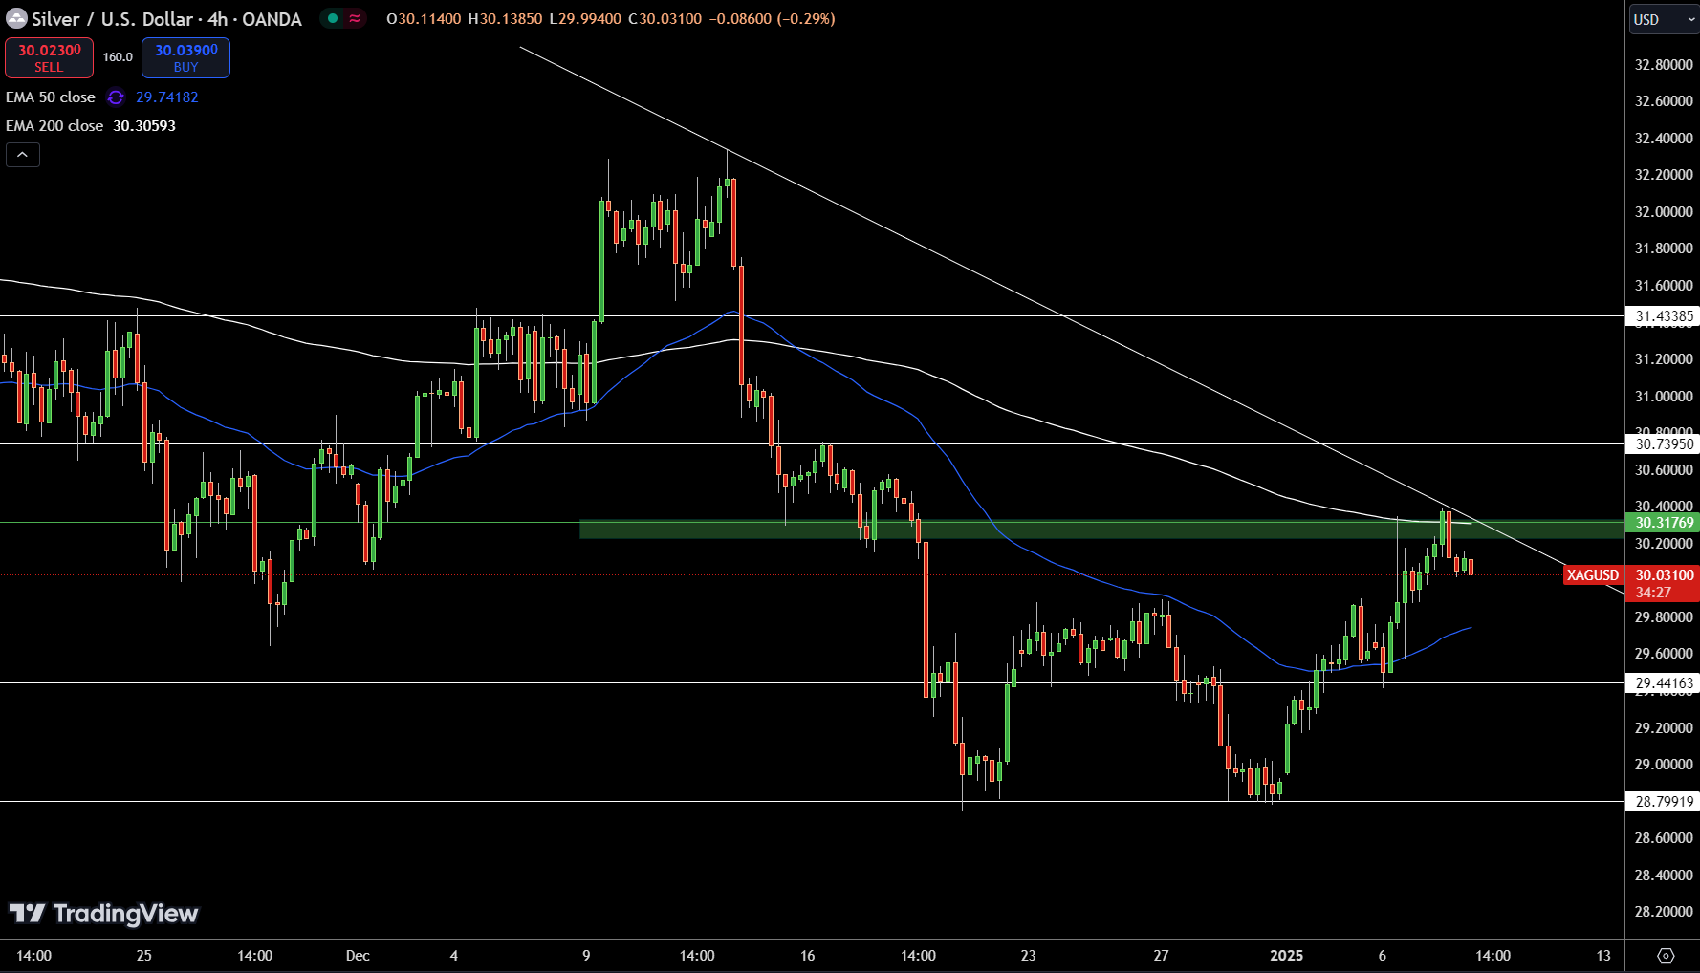Click the green market status dot
1700x973 pixels.
click(x=333, y=18)
